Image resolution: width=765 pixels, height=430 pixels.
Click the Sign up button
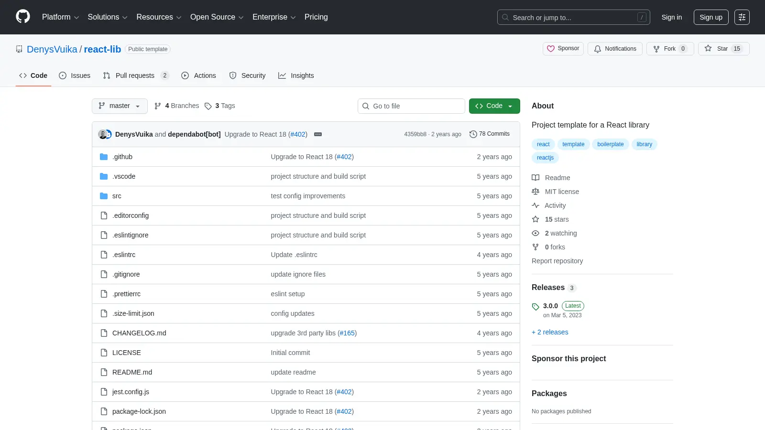pyautogui.click(x=711, y=17)
